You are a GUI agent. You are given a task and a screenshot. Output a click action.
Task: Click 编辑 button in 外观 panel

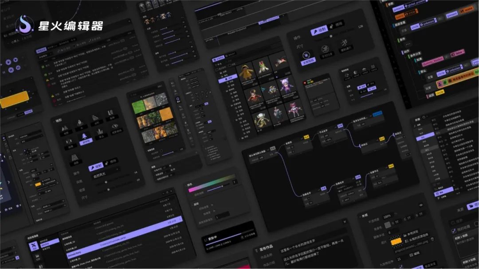point(414,254)
